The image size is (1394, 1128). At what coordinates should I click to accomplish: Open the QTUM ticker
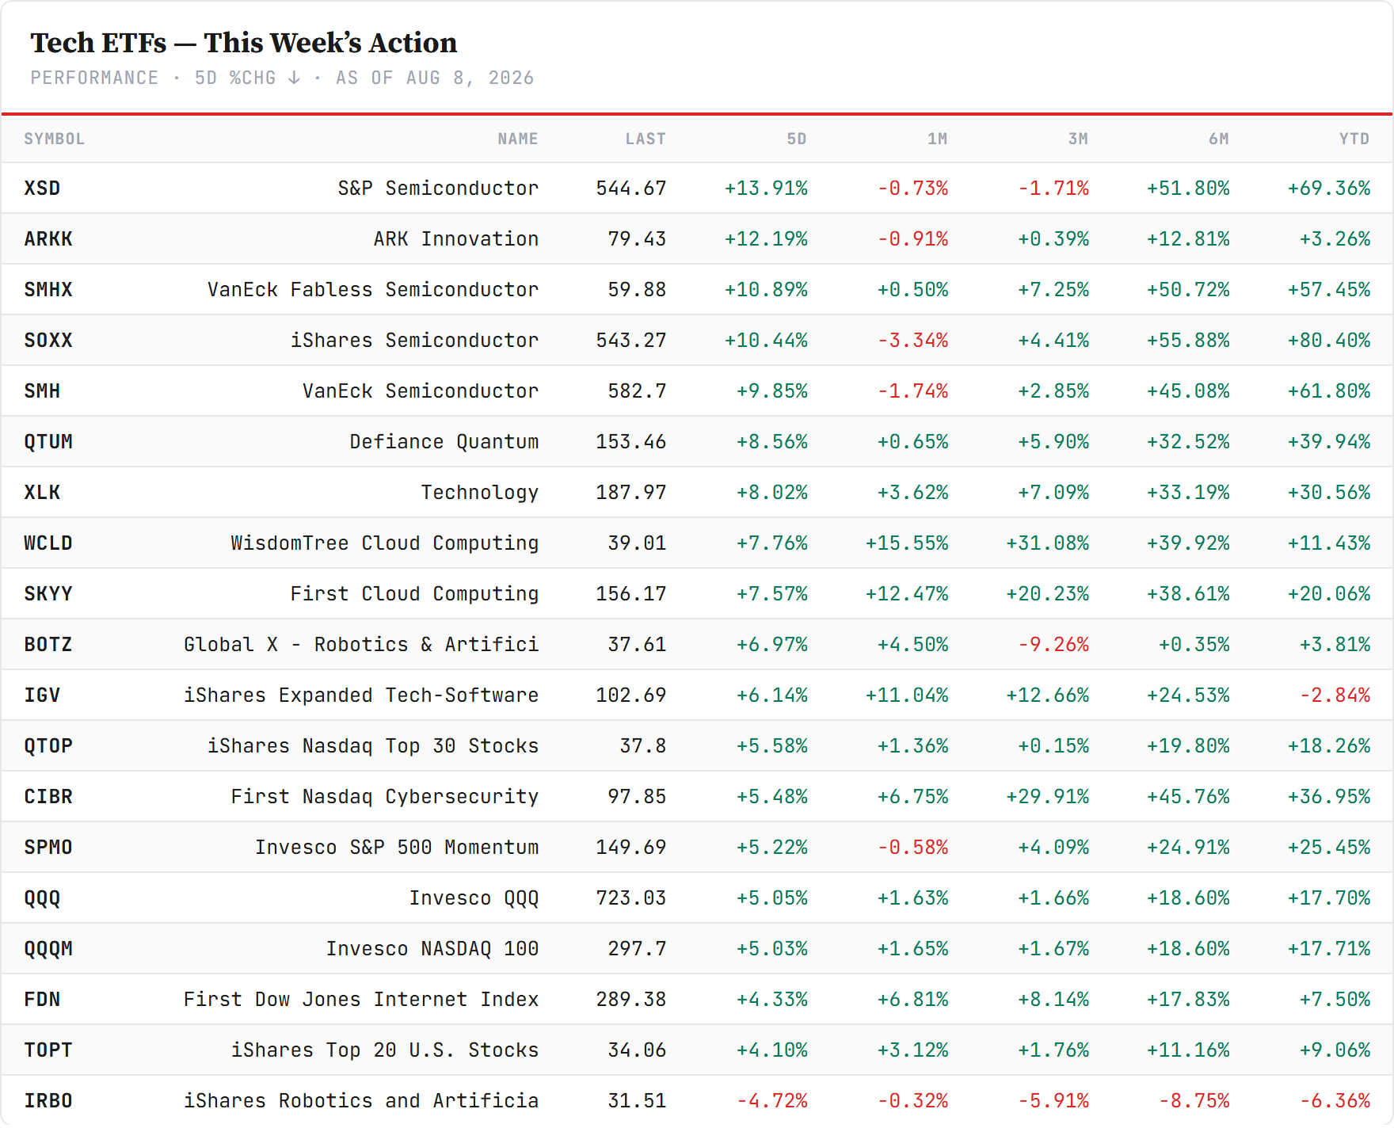pyautogui.click(x=48, y=442)
